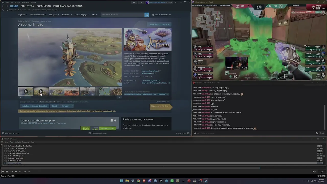Click the Añadir un producto plus icon
The width and height of the screenshot is (327, 184).
[3, 133]
